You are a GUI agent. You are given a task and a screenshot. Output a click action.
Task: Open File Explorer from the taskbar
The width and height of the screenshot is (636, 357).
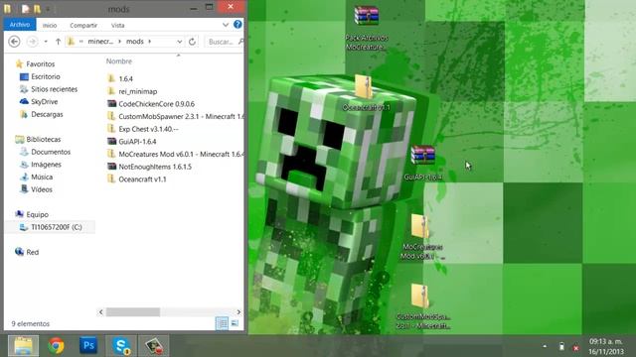coord(24,346)
